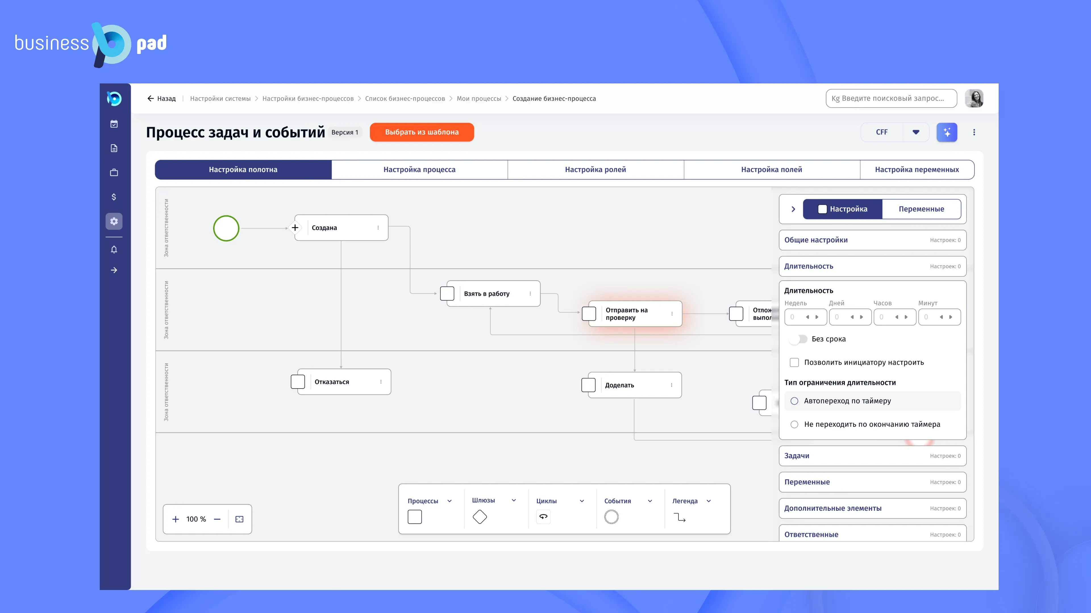The image size is (1091, 613).
Task: Open Отказаться node options dots
Action: [381, 382]
